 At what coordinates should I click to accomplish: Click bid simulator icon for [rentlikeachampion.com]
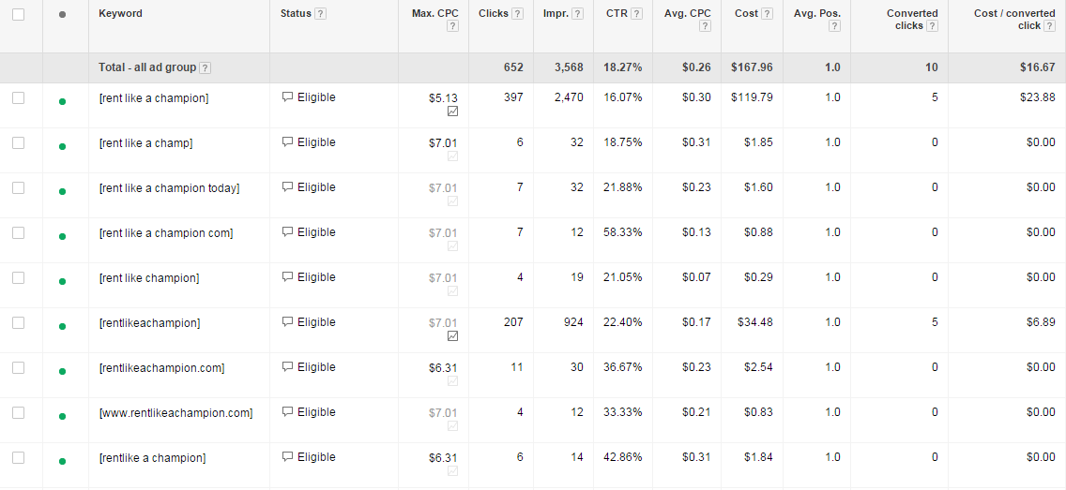pyautogui.click(x=453, y=380)
